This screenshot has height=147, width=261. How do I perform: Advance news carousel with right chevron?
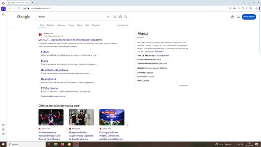click(x=127, y=125)
